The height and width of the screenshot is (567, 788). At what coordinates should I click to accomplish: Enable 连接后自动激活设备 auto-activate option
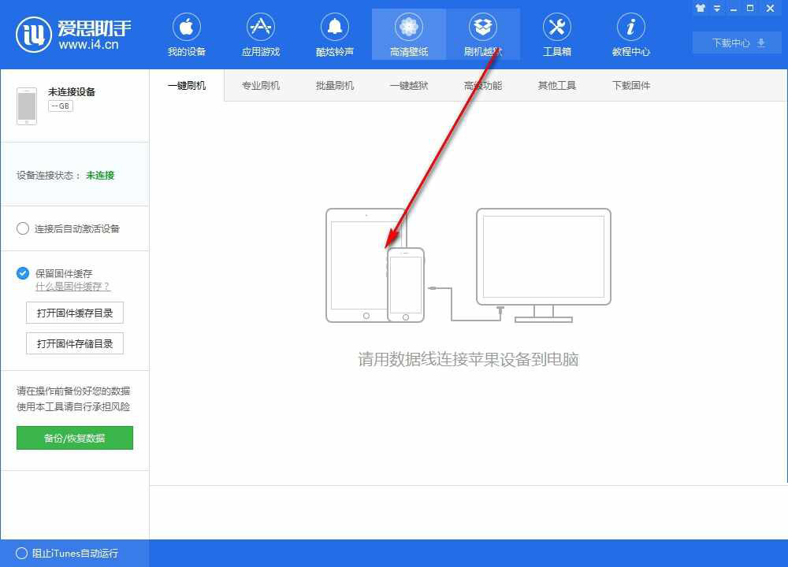(x=23, y=228)
